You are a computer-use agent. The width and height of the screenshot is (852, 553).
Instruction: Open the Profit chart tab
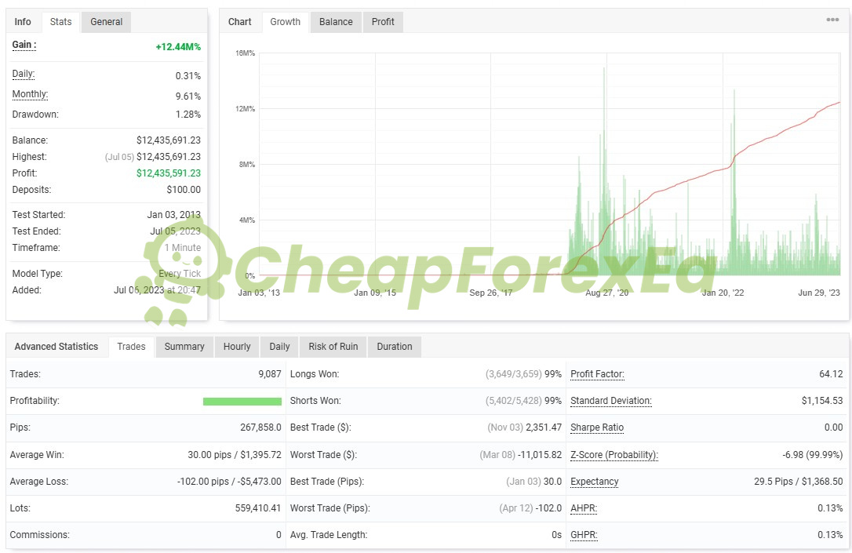point(383,22)
